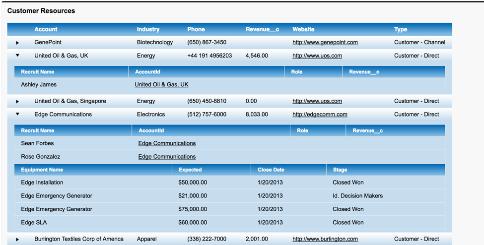Viewport: 484px width, 245px height.
Task: Click the $50,000.00 expected amount
Action: point(193,183)
